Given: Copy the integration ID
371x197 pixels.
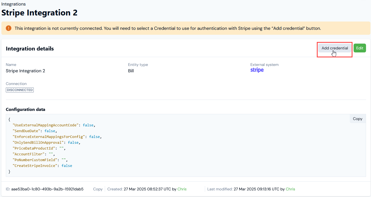Looking at the screenshot, I should (98, 189).
